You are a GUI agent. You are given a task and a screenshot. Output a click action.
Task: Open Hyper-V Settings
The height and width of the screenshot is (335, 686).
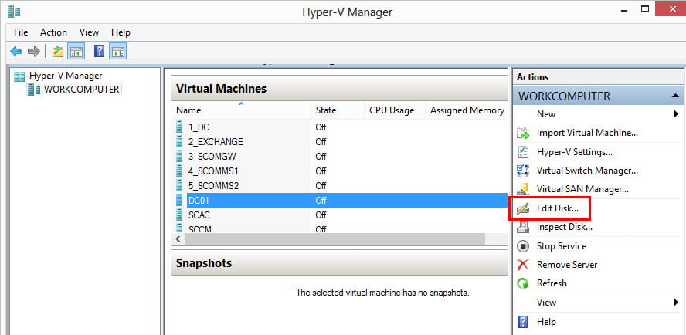click(x=574, y=152)
